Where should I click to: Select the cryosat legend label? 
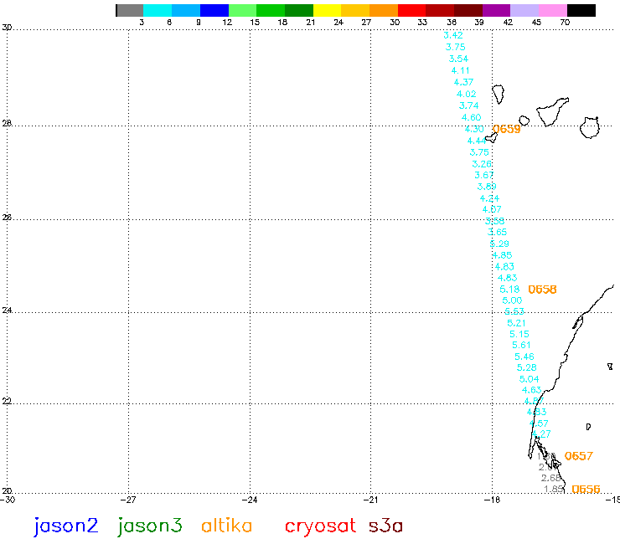[320, 527]
